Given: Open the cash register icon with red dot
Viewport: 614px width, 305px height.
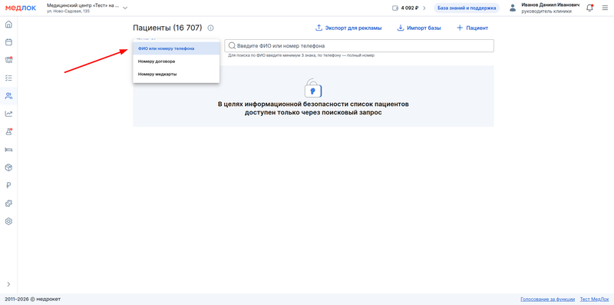Looking at the screenshot, I should 8,60.
